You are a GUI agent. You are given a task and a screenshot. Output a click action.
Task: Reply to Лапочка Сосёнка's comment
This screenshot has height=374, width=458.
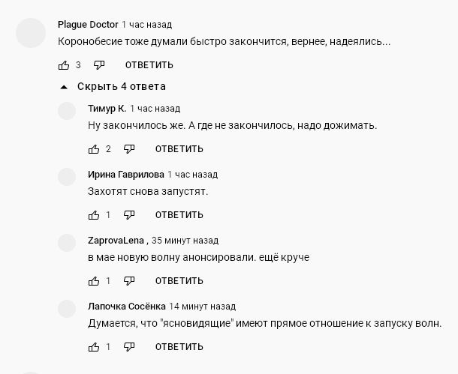pyautogui.click(x=179, y=347)
